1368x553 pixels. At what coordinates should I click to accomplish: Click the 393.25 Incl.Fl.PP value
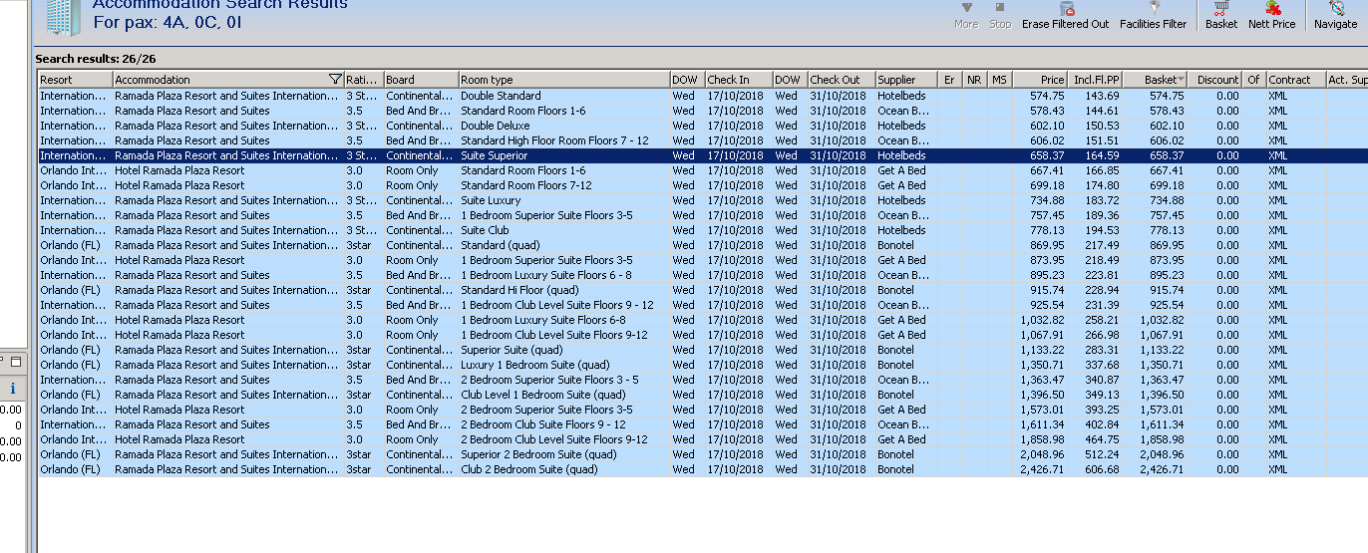point(1103,410)
